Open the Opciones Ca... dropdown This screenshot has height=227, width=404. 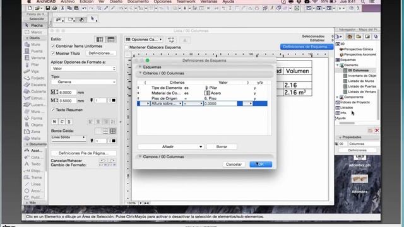[144, 40]
